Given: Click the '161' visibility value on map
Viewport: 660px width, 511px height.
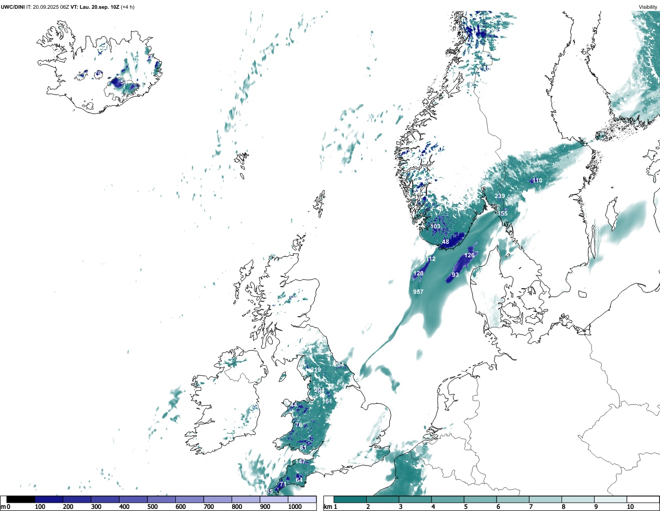Looking at the screenshot, I should coord(327,401).
